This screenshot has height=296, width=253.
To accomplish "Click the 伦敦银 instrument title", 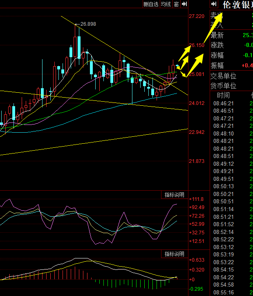I will point(238,4).
